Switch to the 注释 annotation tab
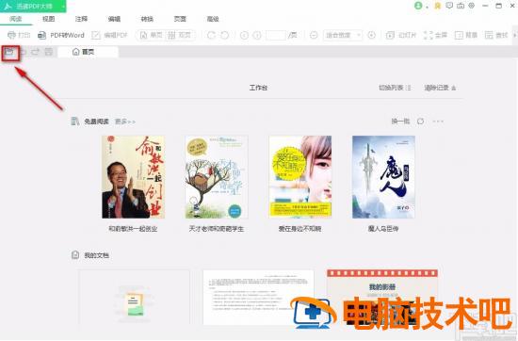The image size is (518, 341). [81, 19]
